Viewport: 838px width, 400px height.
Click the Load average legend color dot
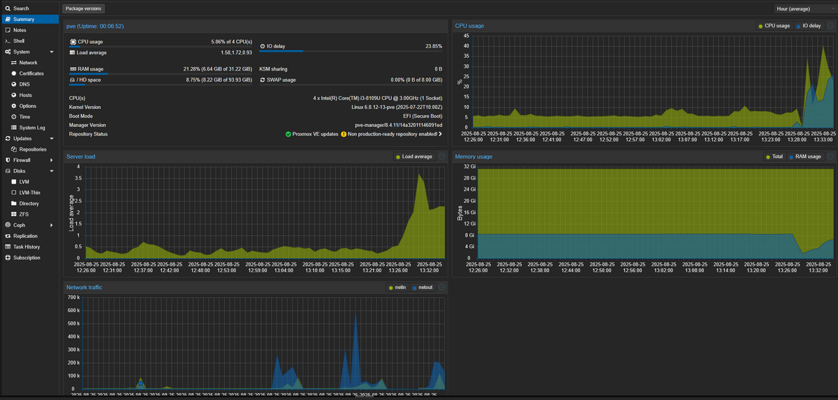(x=398, y=157)
